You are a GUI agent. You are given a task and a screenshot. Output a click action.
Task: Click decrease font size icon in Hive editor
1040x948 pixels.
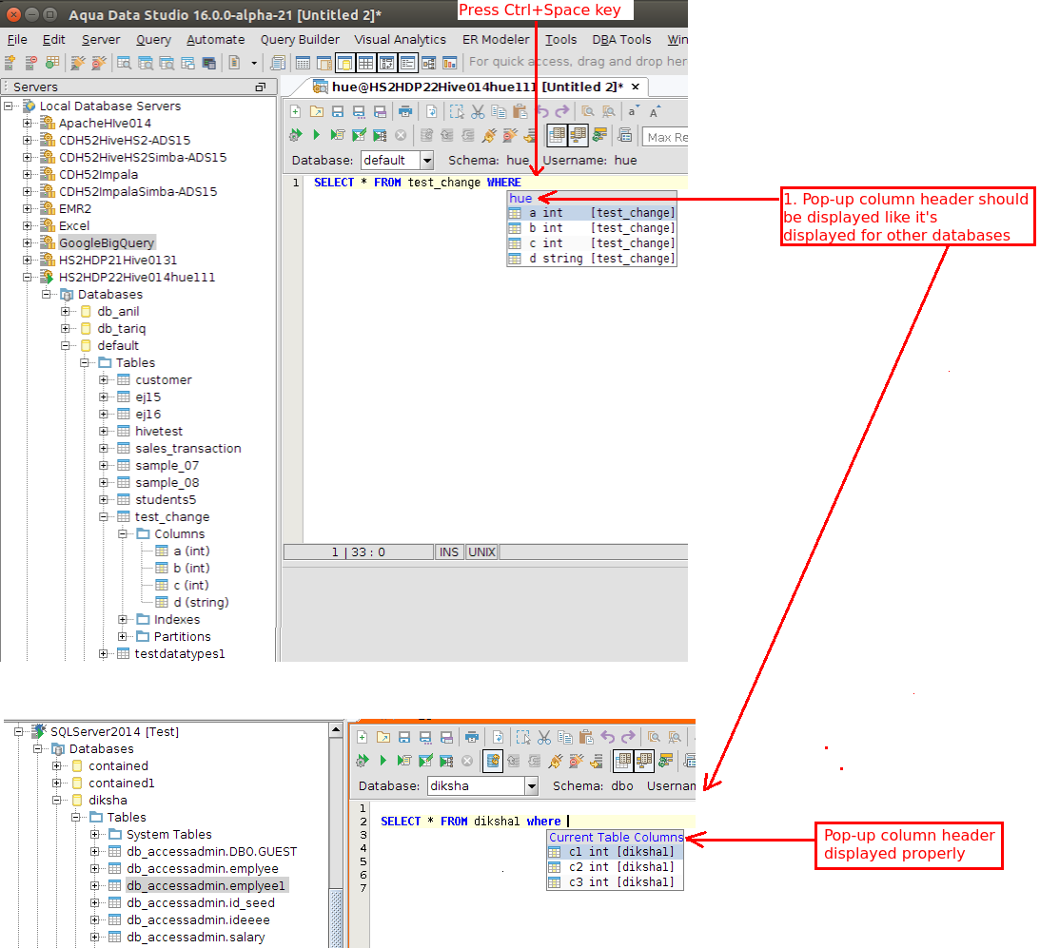[634, 111]
